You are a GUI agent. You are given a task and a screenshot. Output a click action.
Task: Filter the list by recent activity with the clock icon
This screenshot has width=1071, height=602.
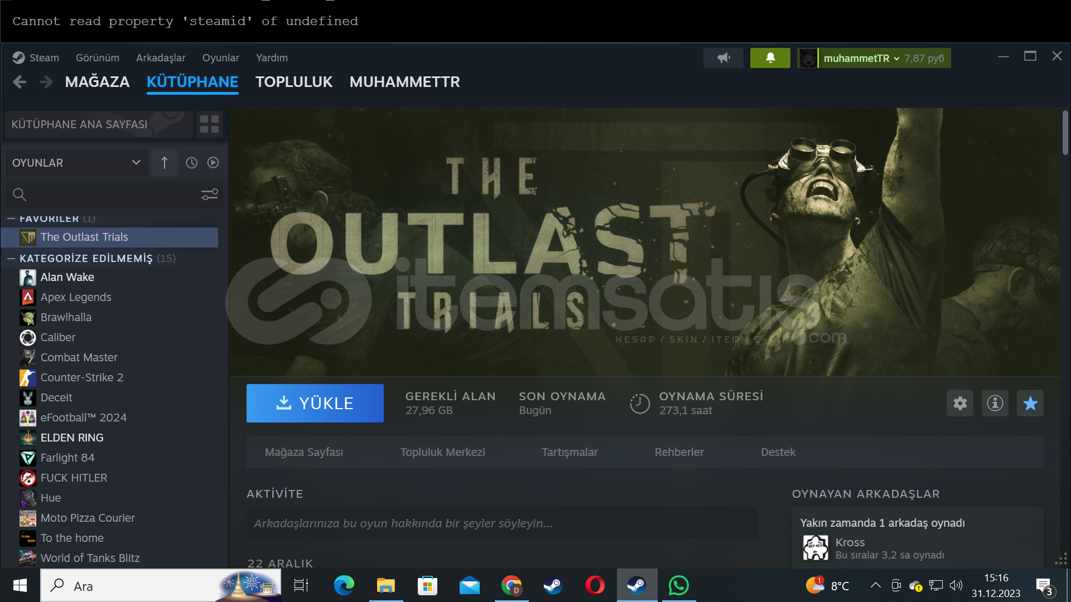point(191,163)
